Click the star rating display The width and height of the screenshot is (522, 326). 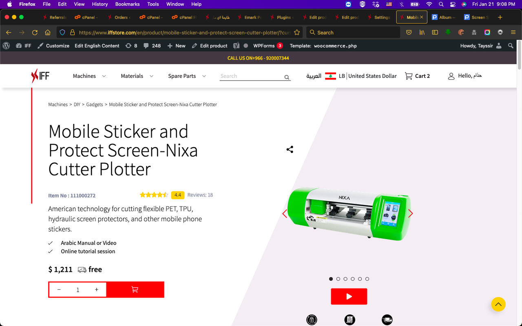(154, 195)
